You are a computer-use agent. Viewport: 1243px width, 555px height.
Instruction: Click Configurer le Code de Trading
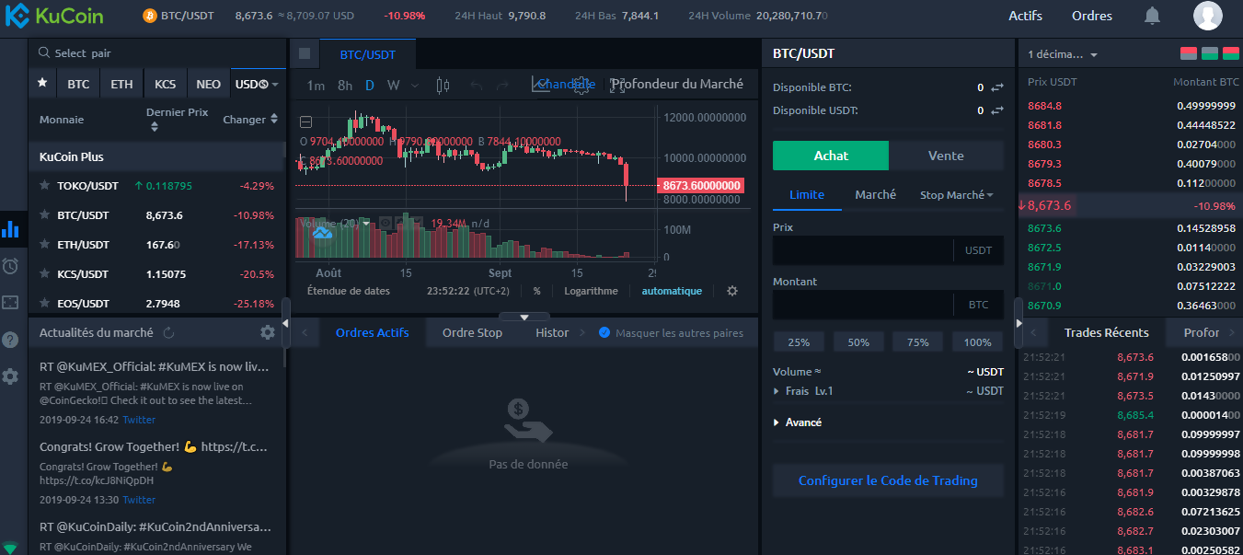click(888, 480)
